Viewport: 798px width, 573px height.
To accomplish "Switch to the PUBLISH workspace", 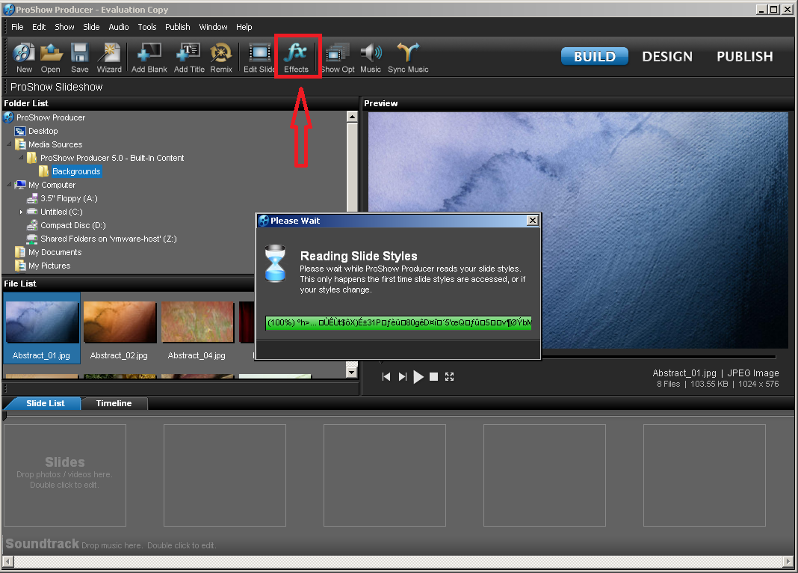I will pyautogui.click(x=744, y=57).
